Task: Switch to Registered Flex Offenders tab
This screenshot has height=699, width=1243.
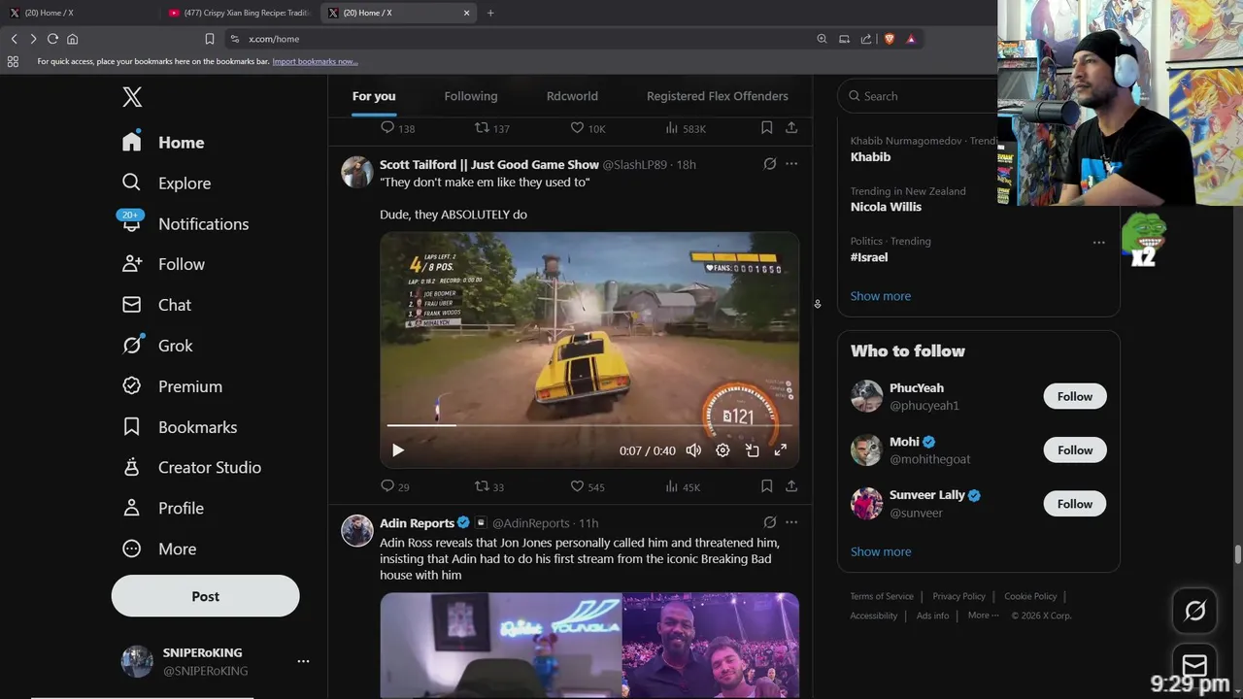Action: coord(718,96)
